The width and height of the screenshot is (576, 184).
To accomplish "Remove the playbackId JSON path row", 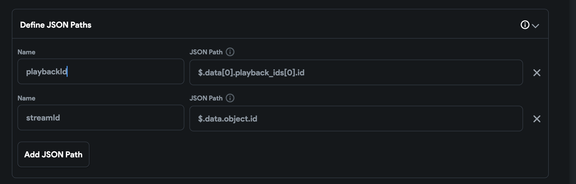I will pyautogui.click(x=537, y=73).
